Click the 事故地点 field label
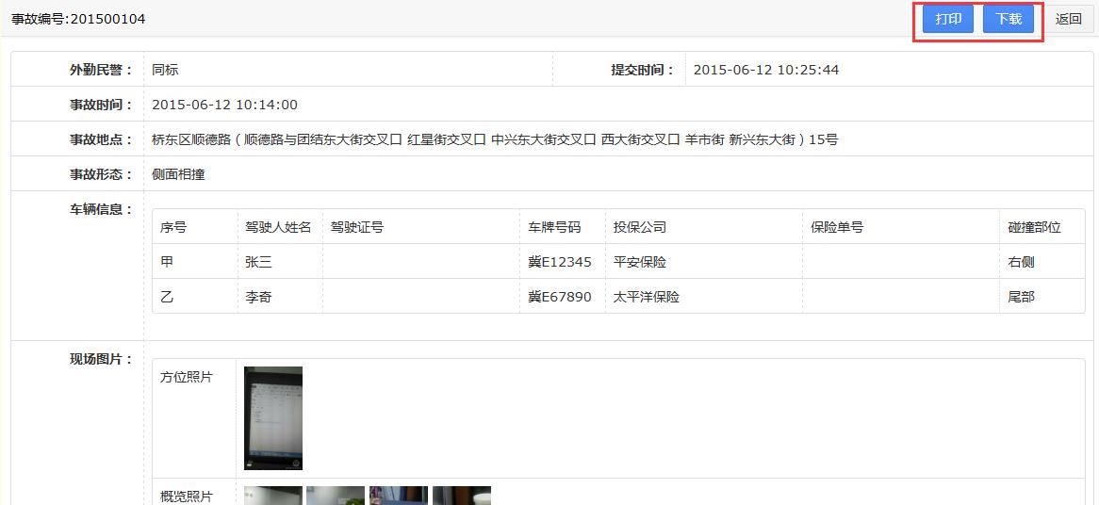 (x=101, y=139)
